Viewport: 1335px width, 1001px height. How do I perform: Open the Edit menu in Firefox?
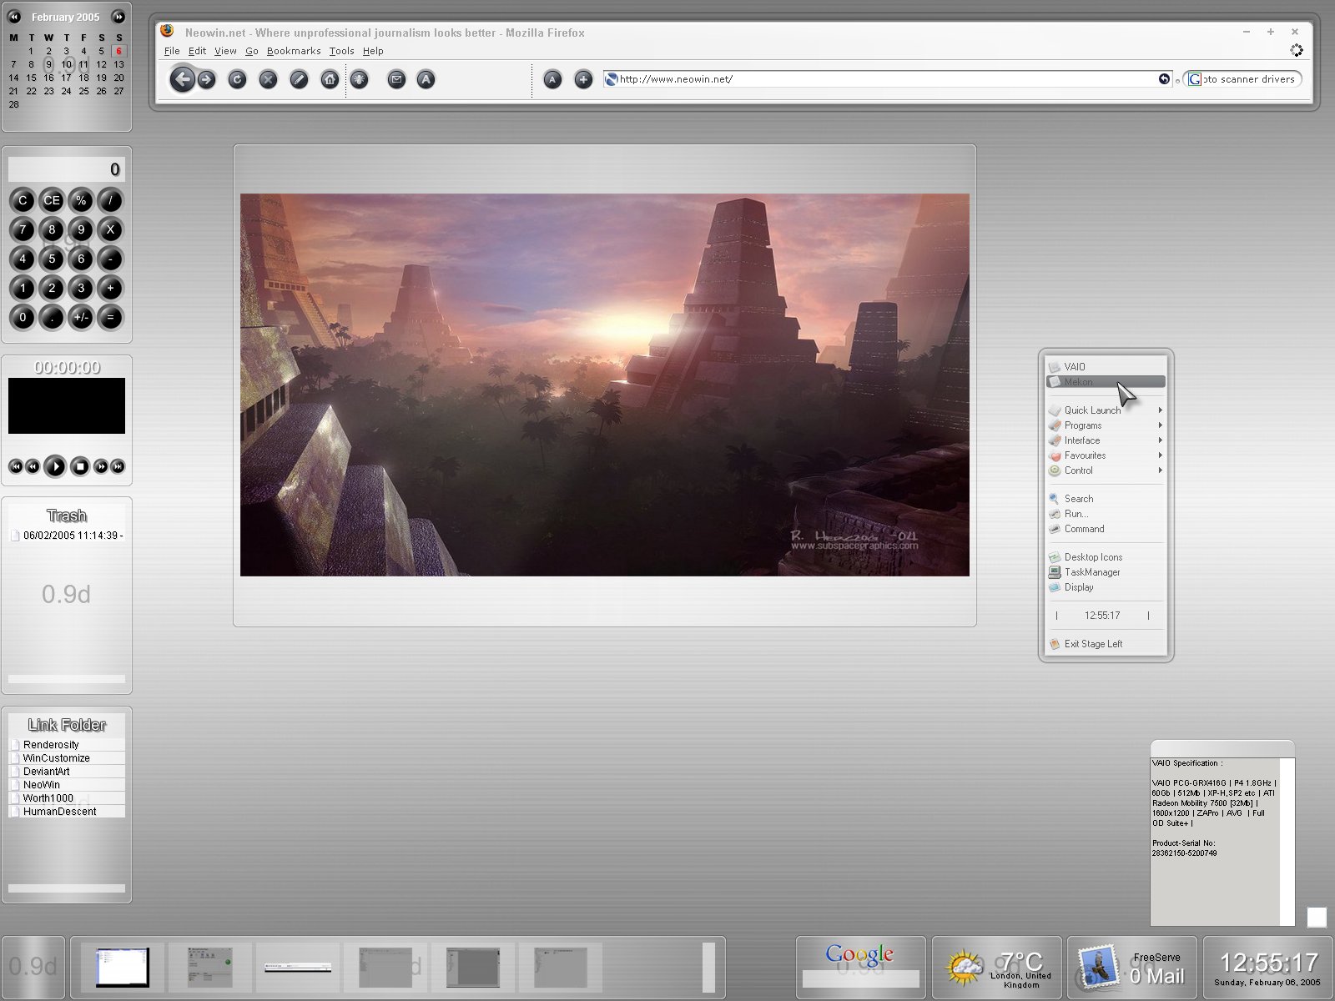197,51
